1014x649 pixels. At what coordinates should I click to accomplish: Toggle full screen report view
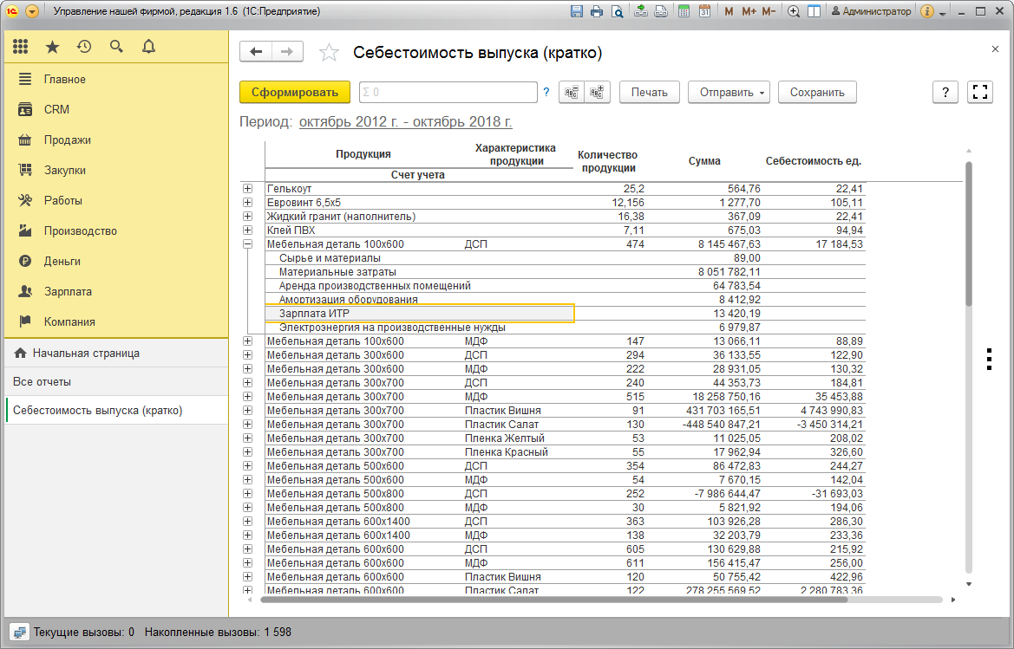click(980, 93)
